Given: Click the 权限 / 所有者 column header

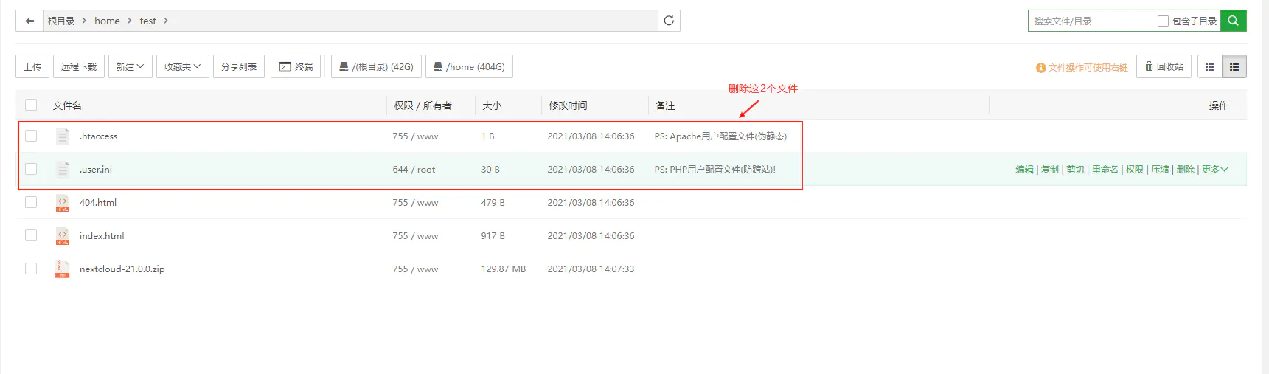Looking at the screenshot, I should [x=423, y=105].
